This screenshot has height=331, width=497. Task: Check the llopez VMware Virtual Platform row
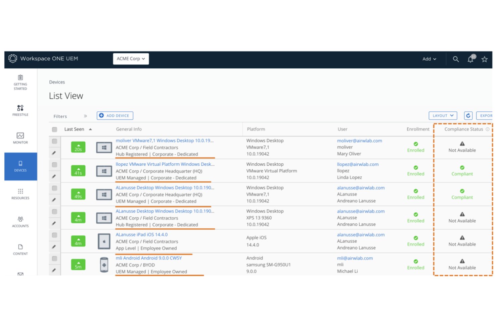coord(54,165)
